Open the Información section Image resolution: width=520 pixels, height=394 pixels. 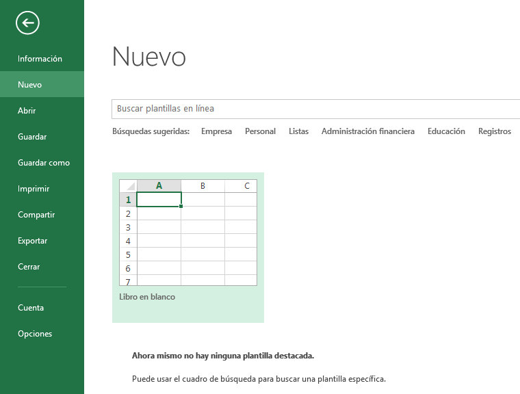pos(40,59)
